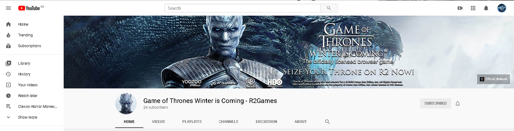Open the create video camera icon
This screenshot has width=514, height=131.
[x=460, y=8]
